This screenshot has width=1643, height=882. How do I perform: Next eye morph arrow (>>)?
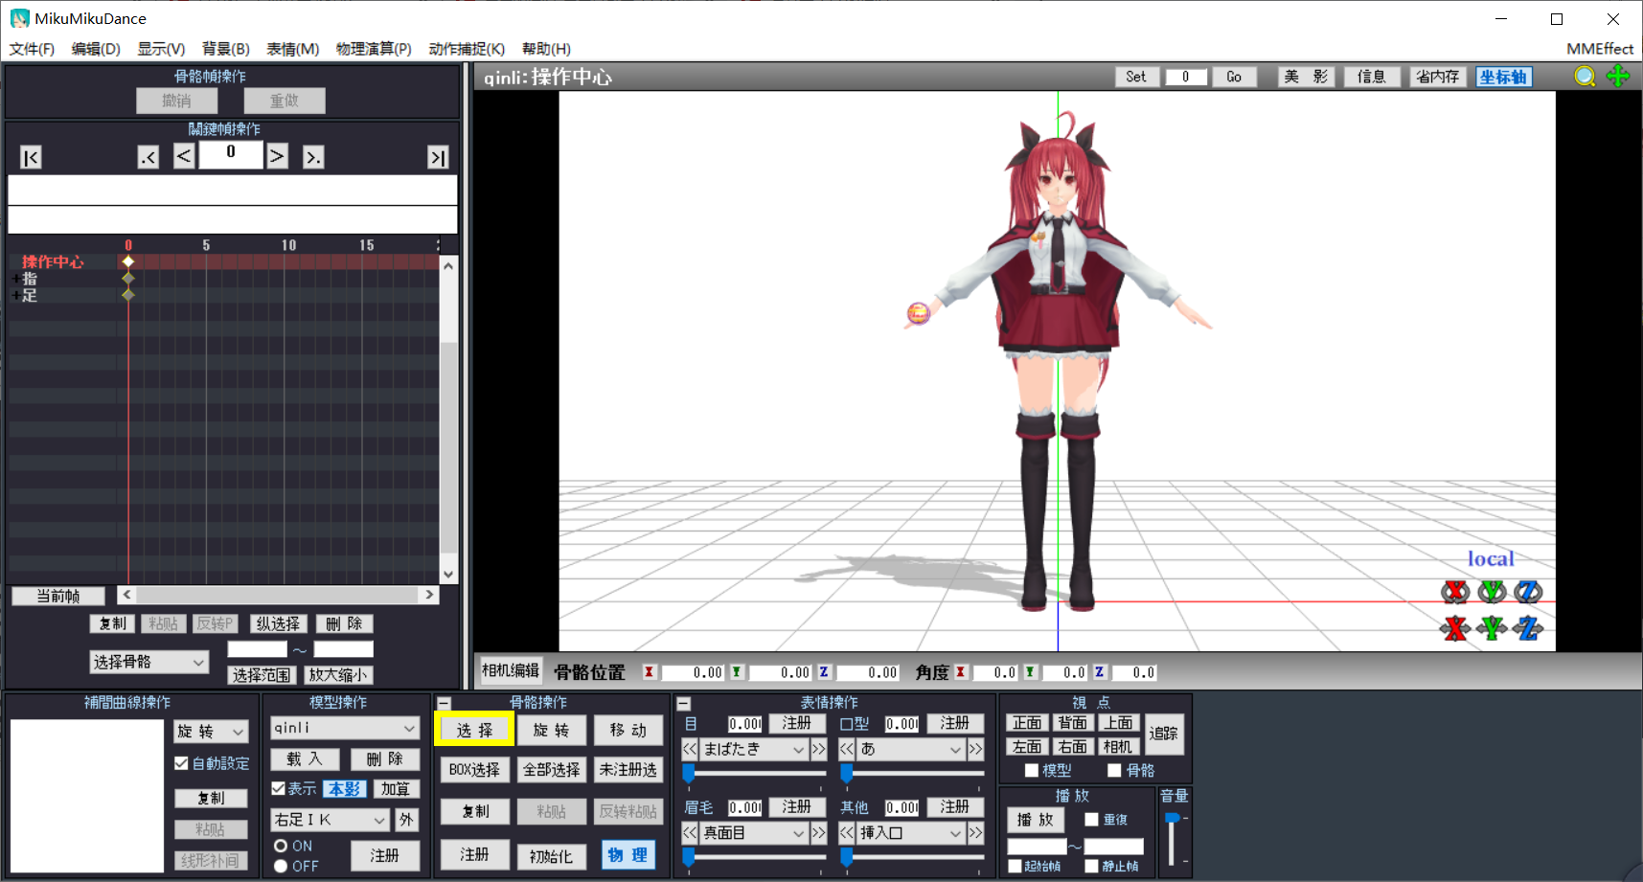pos(818,749)
